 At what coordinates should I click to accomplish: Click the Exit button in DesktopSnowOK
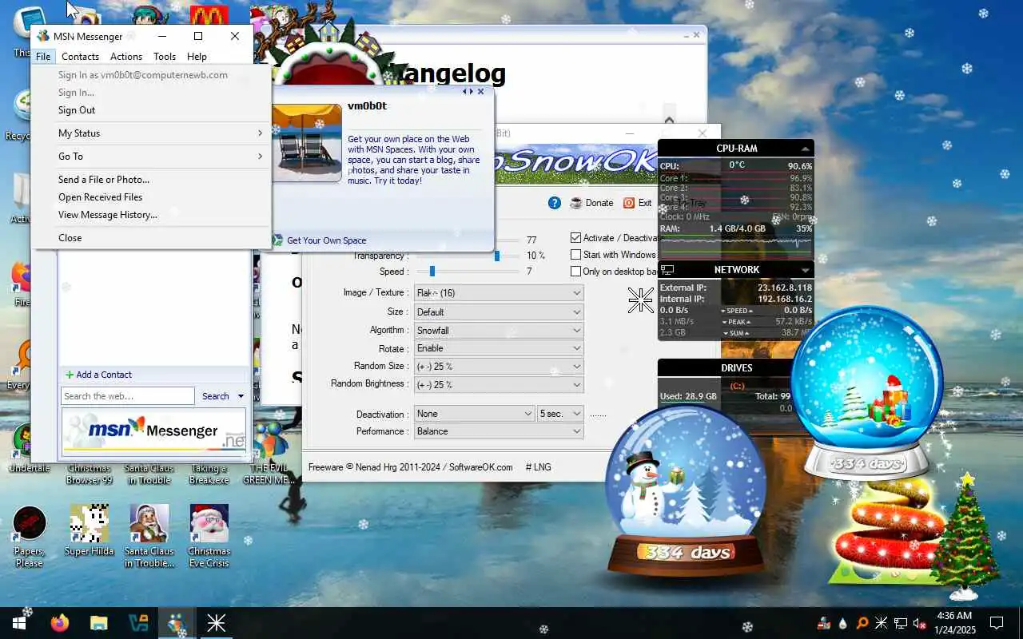click(637, 203)
